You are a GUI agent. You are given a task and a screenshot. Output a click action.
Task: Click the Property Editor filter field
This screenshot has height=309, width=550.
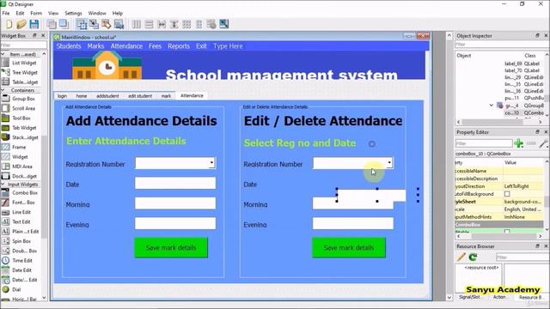(x=484, y=143)
